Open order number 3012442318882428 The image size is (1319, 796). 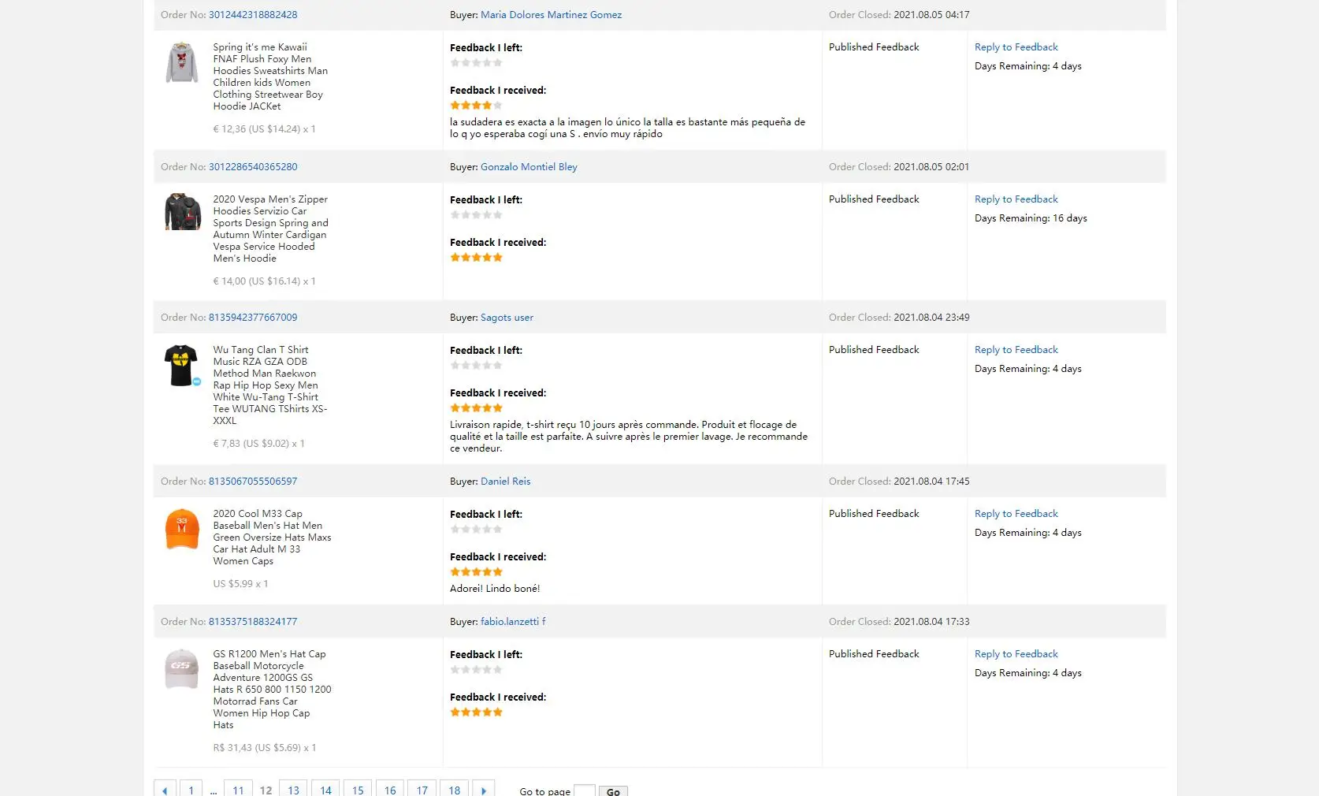point(253,15)
